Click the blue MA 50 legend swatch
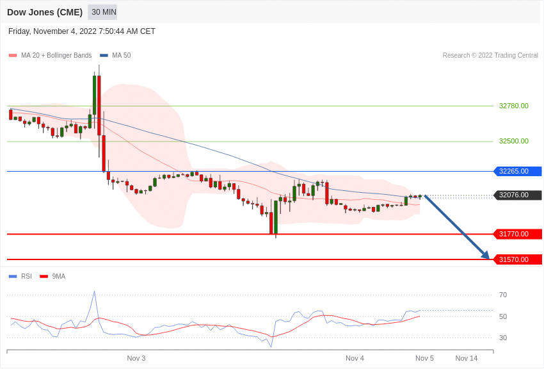Image resolution: width=544 pixels, height=369 pixels. pos(104,55)
